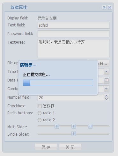118x156 pixels.
Task: Decrease Number field with down spinner
Action: tap(107, 99)
